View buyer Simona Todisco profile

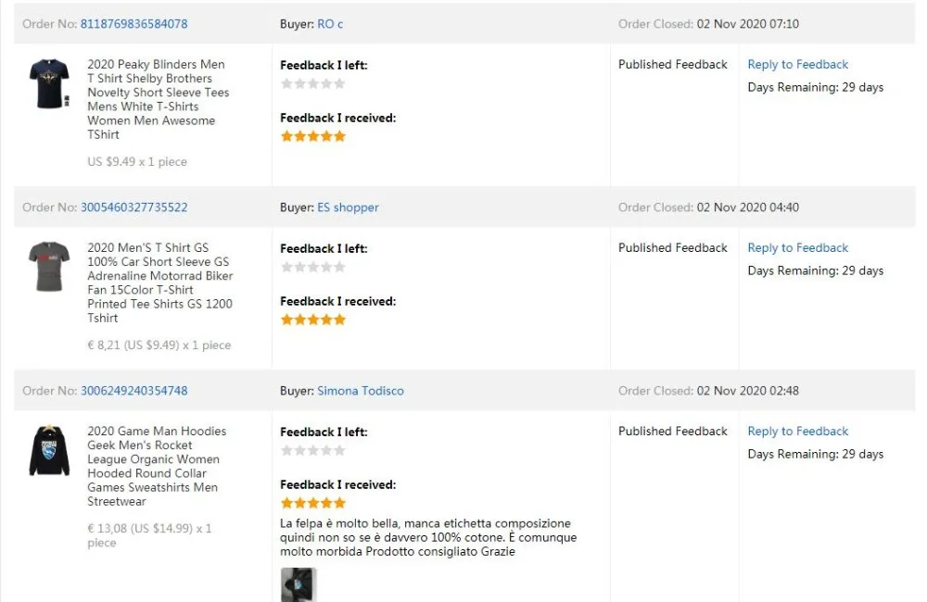[x=361, y=391]
